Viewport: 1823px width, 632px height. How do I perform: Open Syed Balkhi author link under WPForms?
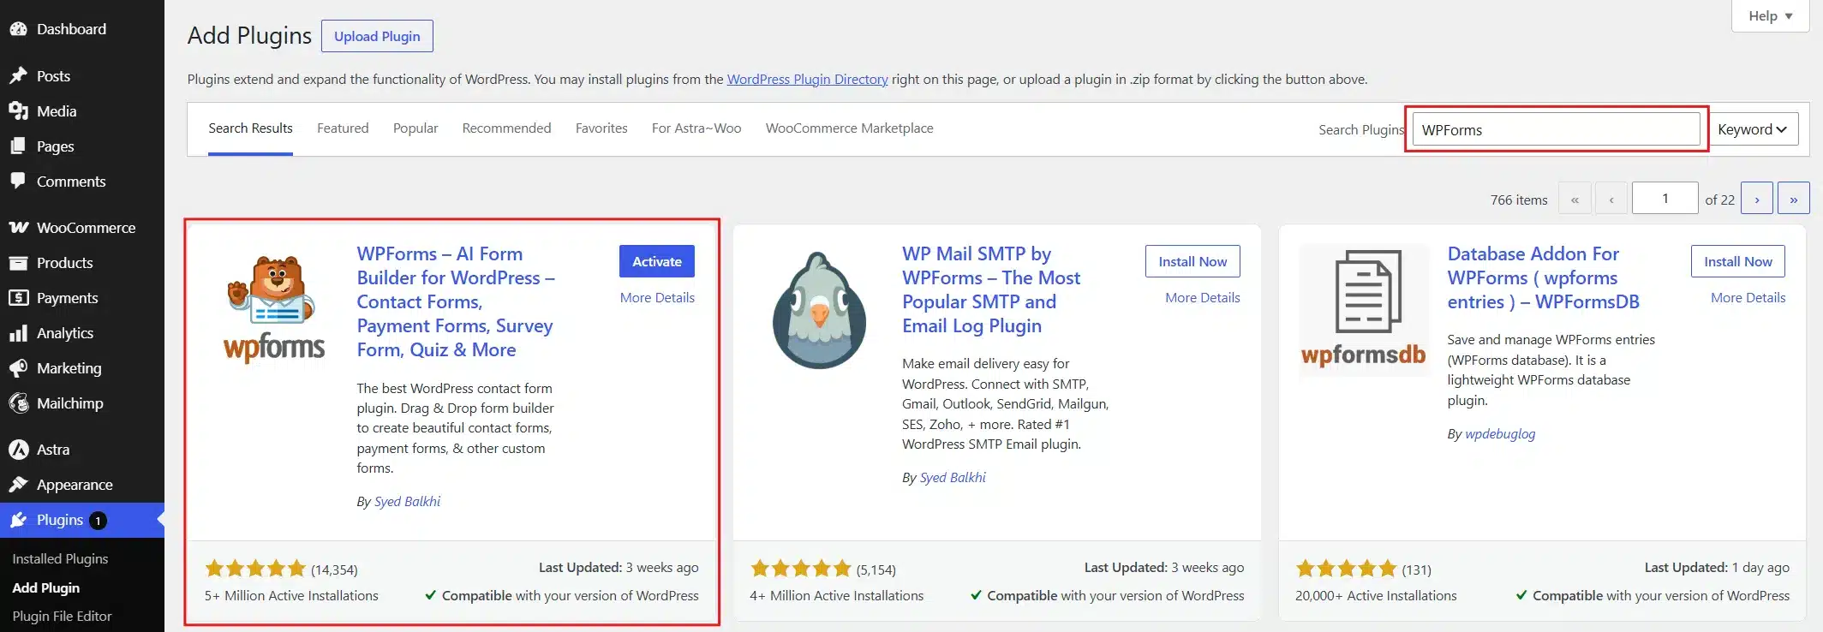coord(407,502)
